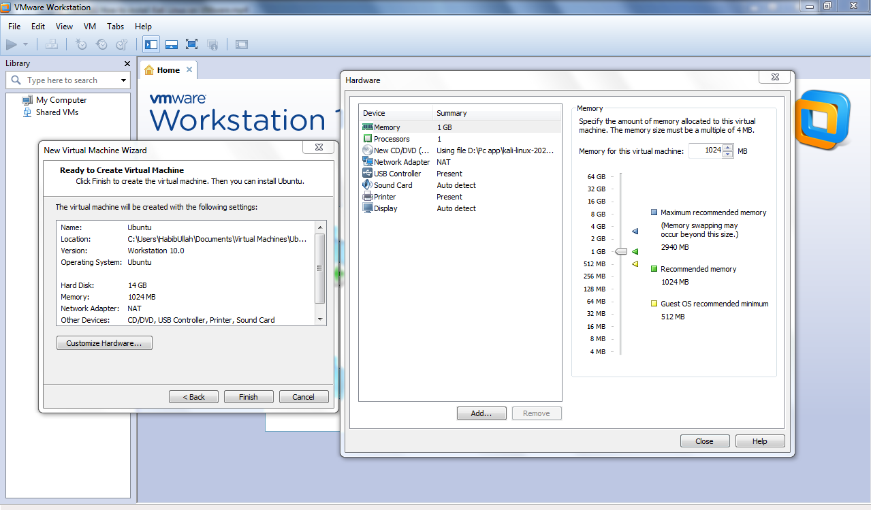
Task: Select Shared VMs in the Library tree
Action: [57, 112]
